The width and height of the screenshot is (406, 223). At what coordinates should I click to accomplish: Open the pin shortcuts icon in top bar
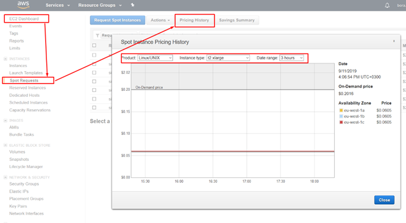132,5
